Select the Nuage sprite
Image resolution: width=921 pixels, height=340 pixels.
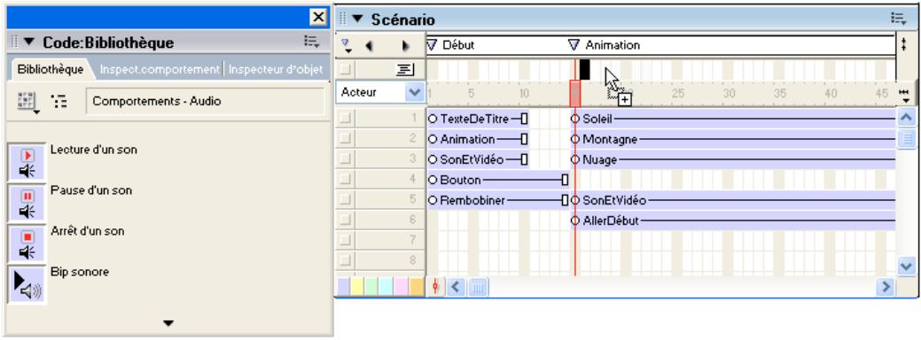point(733,159)
